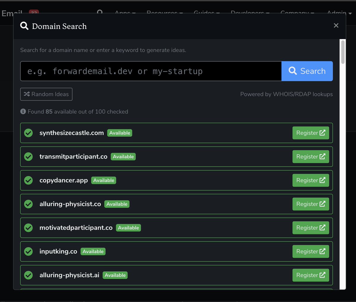Viewport: 356px width, 302px height.
Task: Register synthesizecastle.com
Action: pos(311,133)
